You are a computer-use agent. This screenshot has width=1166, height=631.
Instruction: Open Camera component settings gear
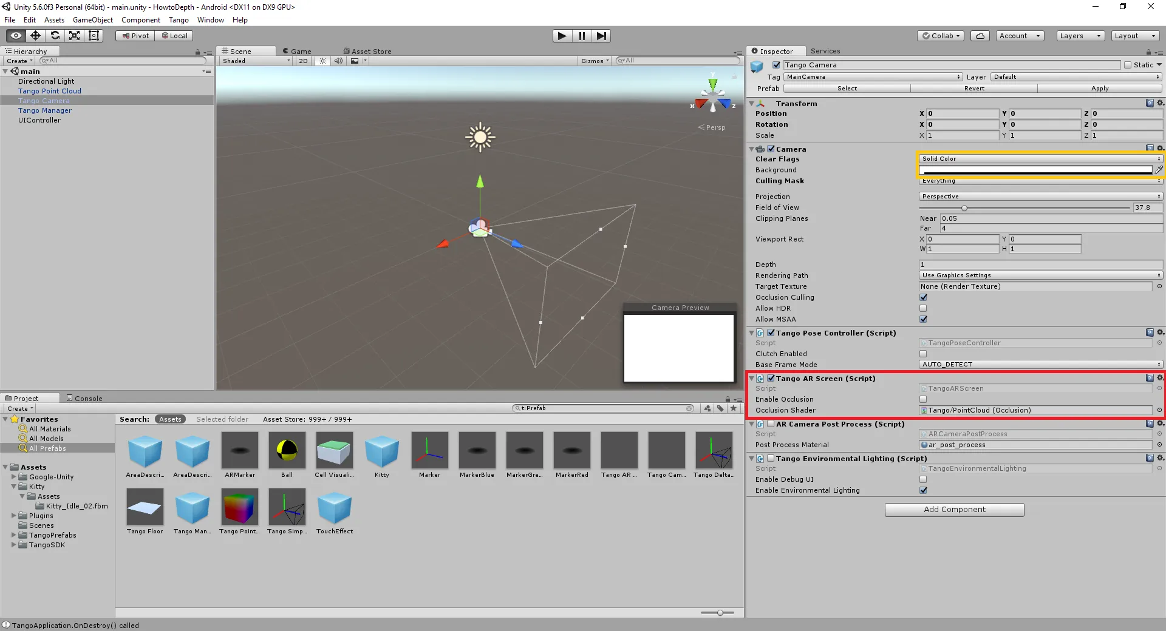(1160, 149)
